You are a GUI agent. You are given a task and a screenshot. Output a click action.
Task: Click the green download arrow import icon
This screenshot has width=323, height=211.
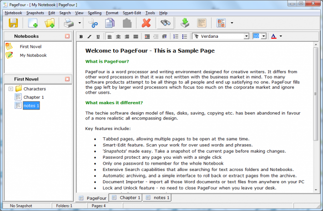point(185,23)
